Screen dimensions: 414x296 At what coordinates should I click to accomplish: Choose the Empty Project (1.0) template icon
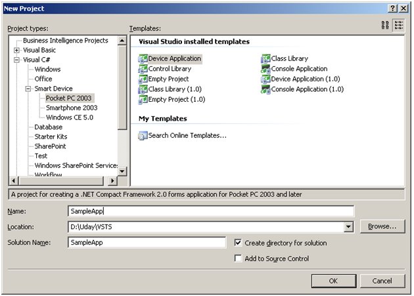(x=143, y=100)
